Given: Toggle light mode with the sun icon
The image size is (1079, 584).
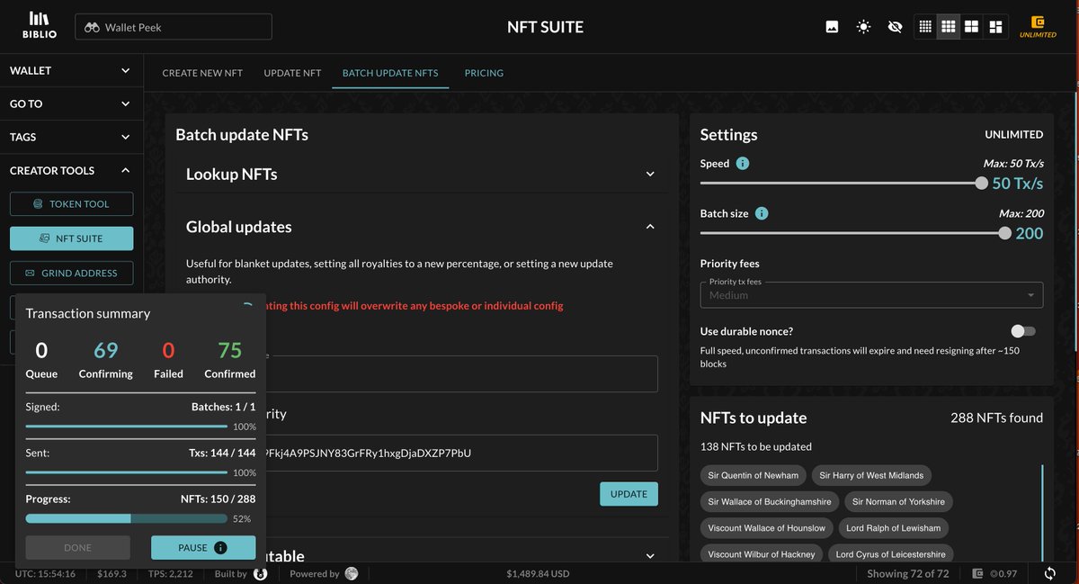Looking at the screenshot, I should tap(862, 27).
